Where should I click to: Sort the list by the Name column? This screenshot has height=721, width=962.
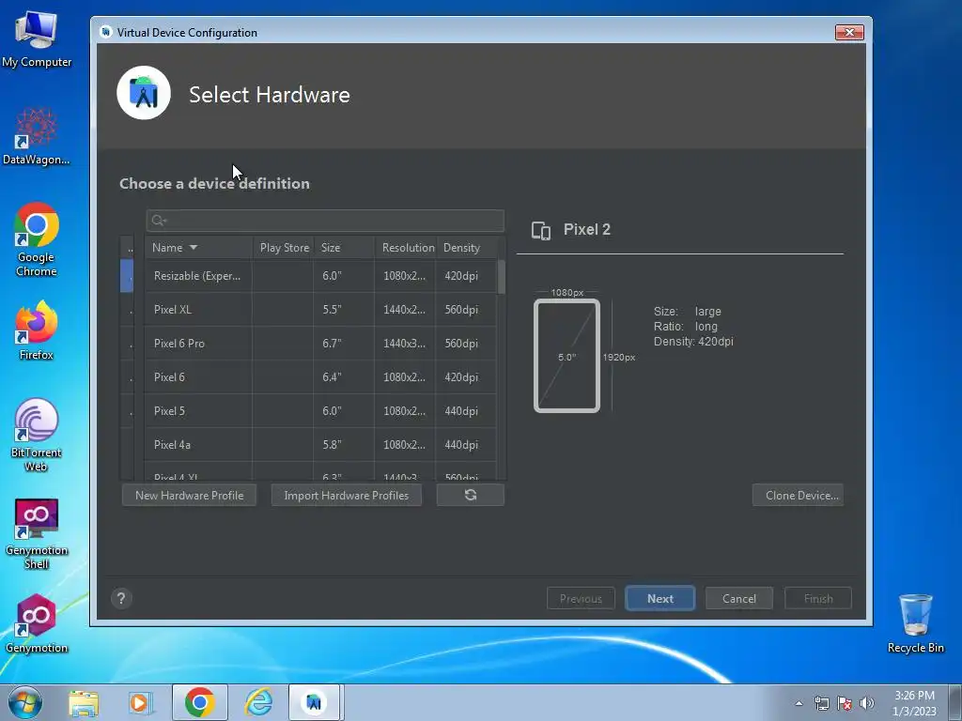coord(199,248)
